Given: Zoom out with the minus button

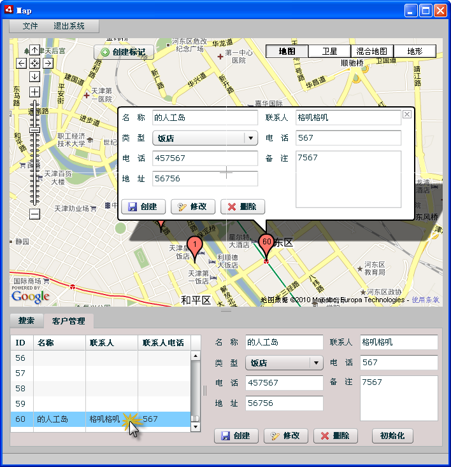Looking at the screenshot, I should click(34, 214).
